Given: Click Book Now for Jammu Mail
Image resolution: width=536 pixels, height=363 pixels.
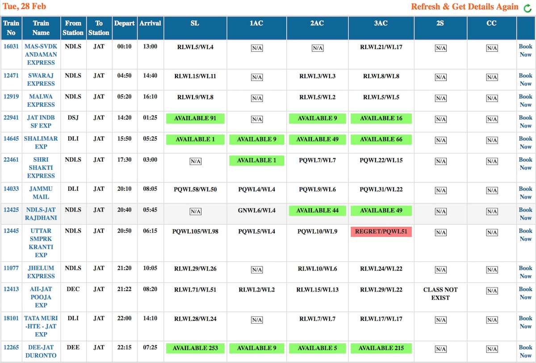Looking at the screenshot, I should (525, 192).
